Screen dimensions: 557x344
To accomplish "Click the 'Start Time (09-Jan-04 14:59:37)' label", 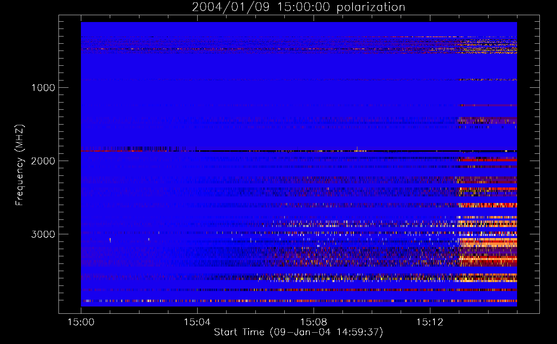I will 298,332.
